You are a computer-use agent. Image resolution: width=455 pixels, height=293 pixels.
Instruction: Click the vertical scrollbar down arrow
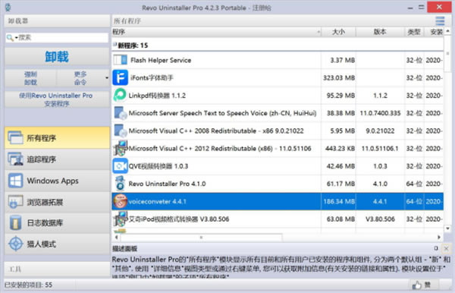447,228
